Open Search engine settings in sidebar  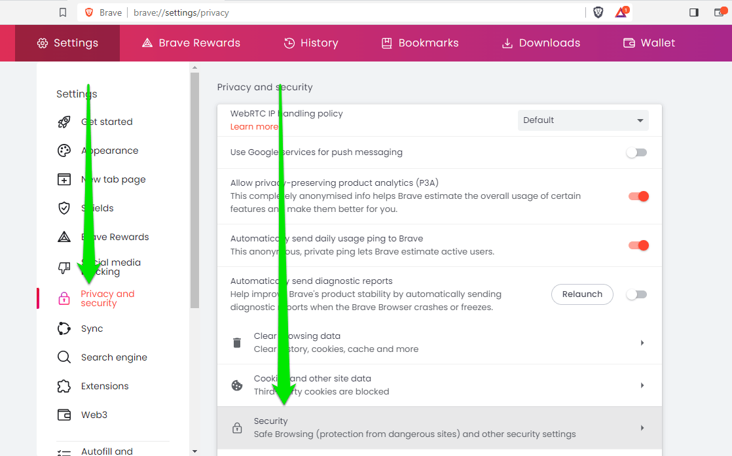(x=114, y=358)
